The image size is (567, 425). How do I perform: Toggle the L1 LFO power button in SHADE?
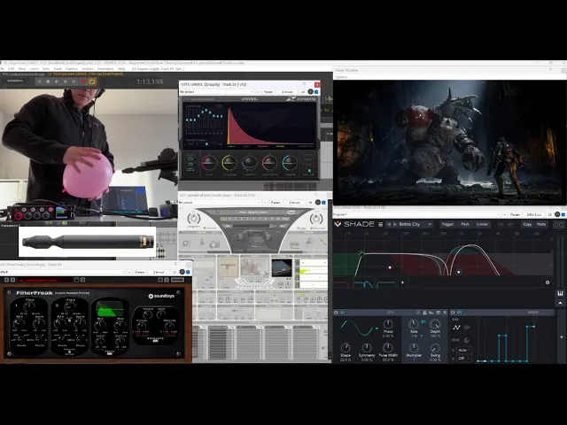[x=336, y=313]
